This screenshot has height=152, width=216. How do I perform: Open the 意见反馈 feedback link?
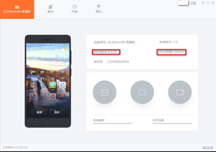pyautogui.click(x=208, y=148)
